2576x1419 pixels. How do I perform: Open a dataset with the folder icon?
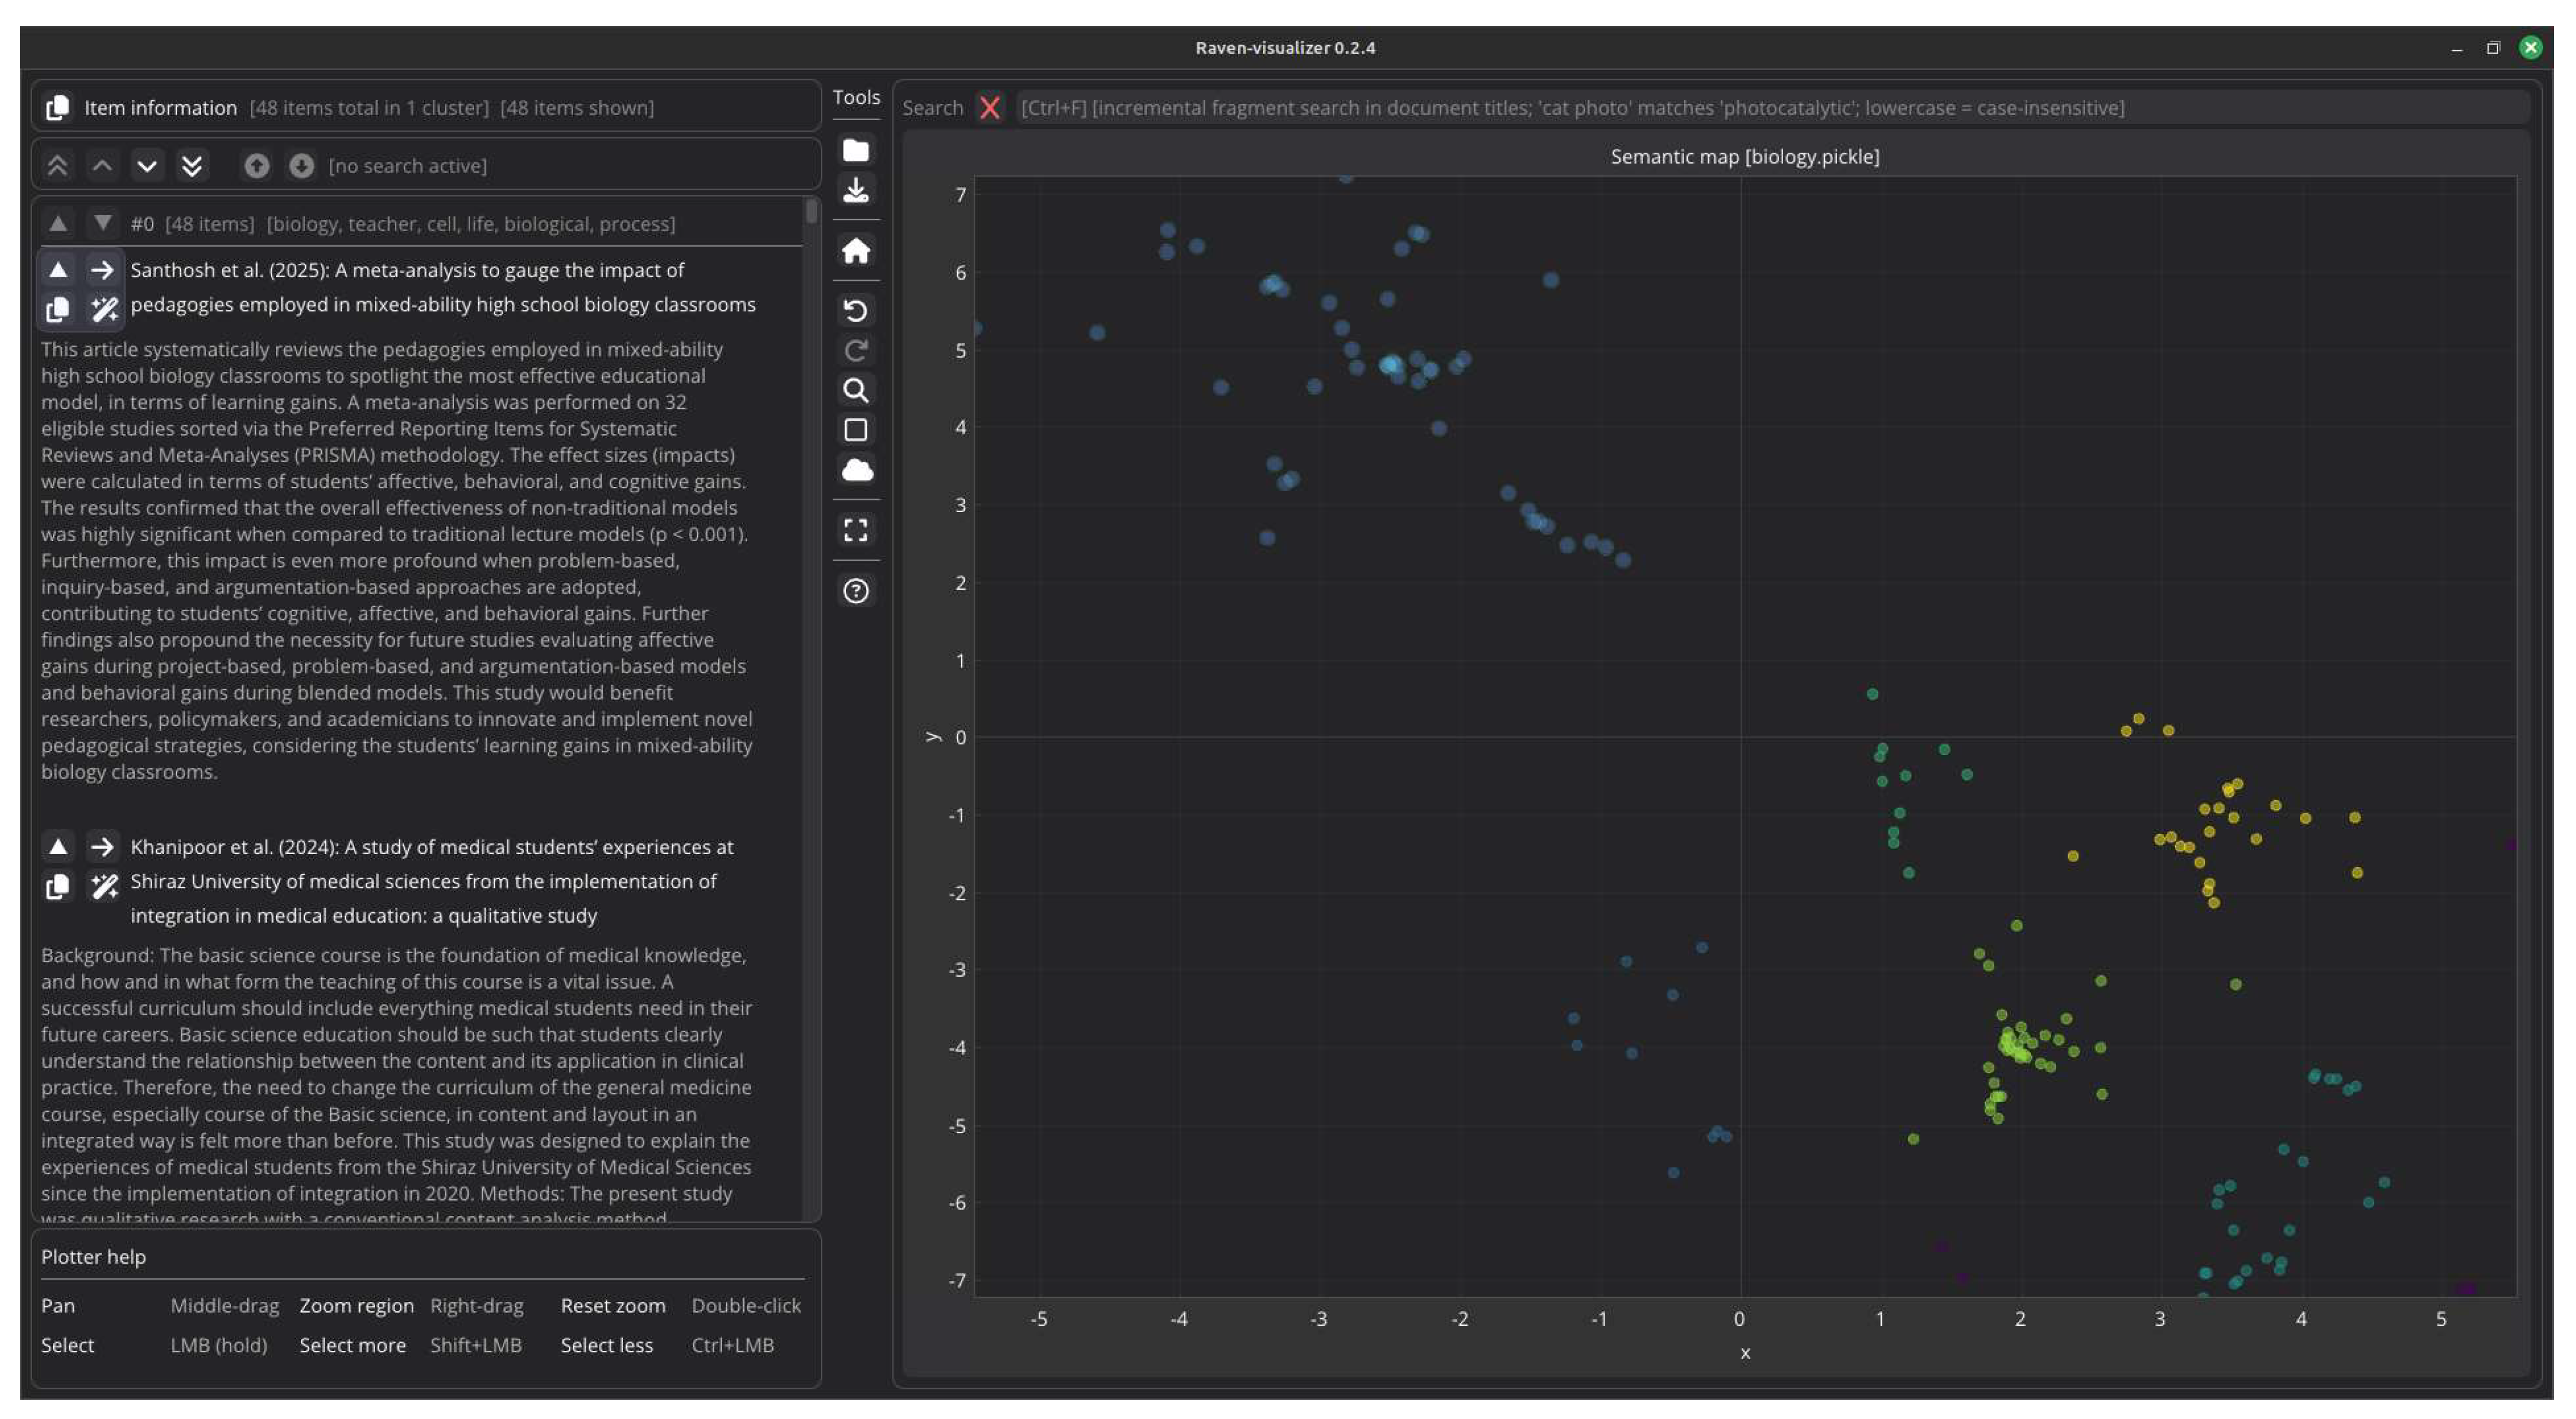click(855, 150)
